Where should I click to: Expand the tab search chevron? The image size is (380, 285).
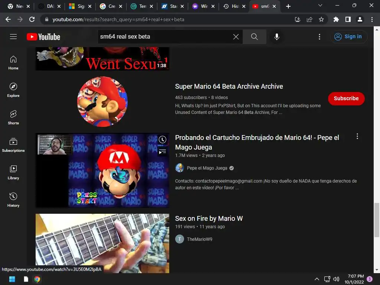click(x=320, y=5)
